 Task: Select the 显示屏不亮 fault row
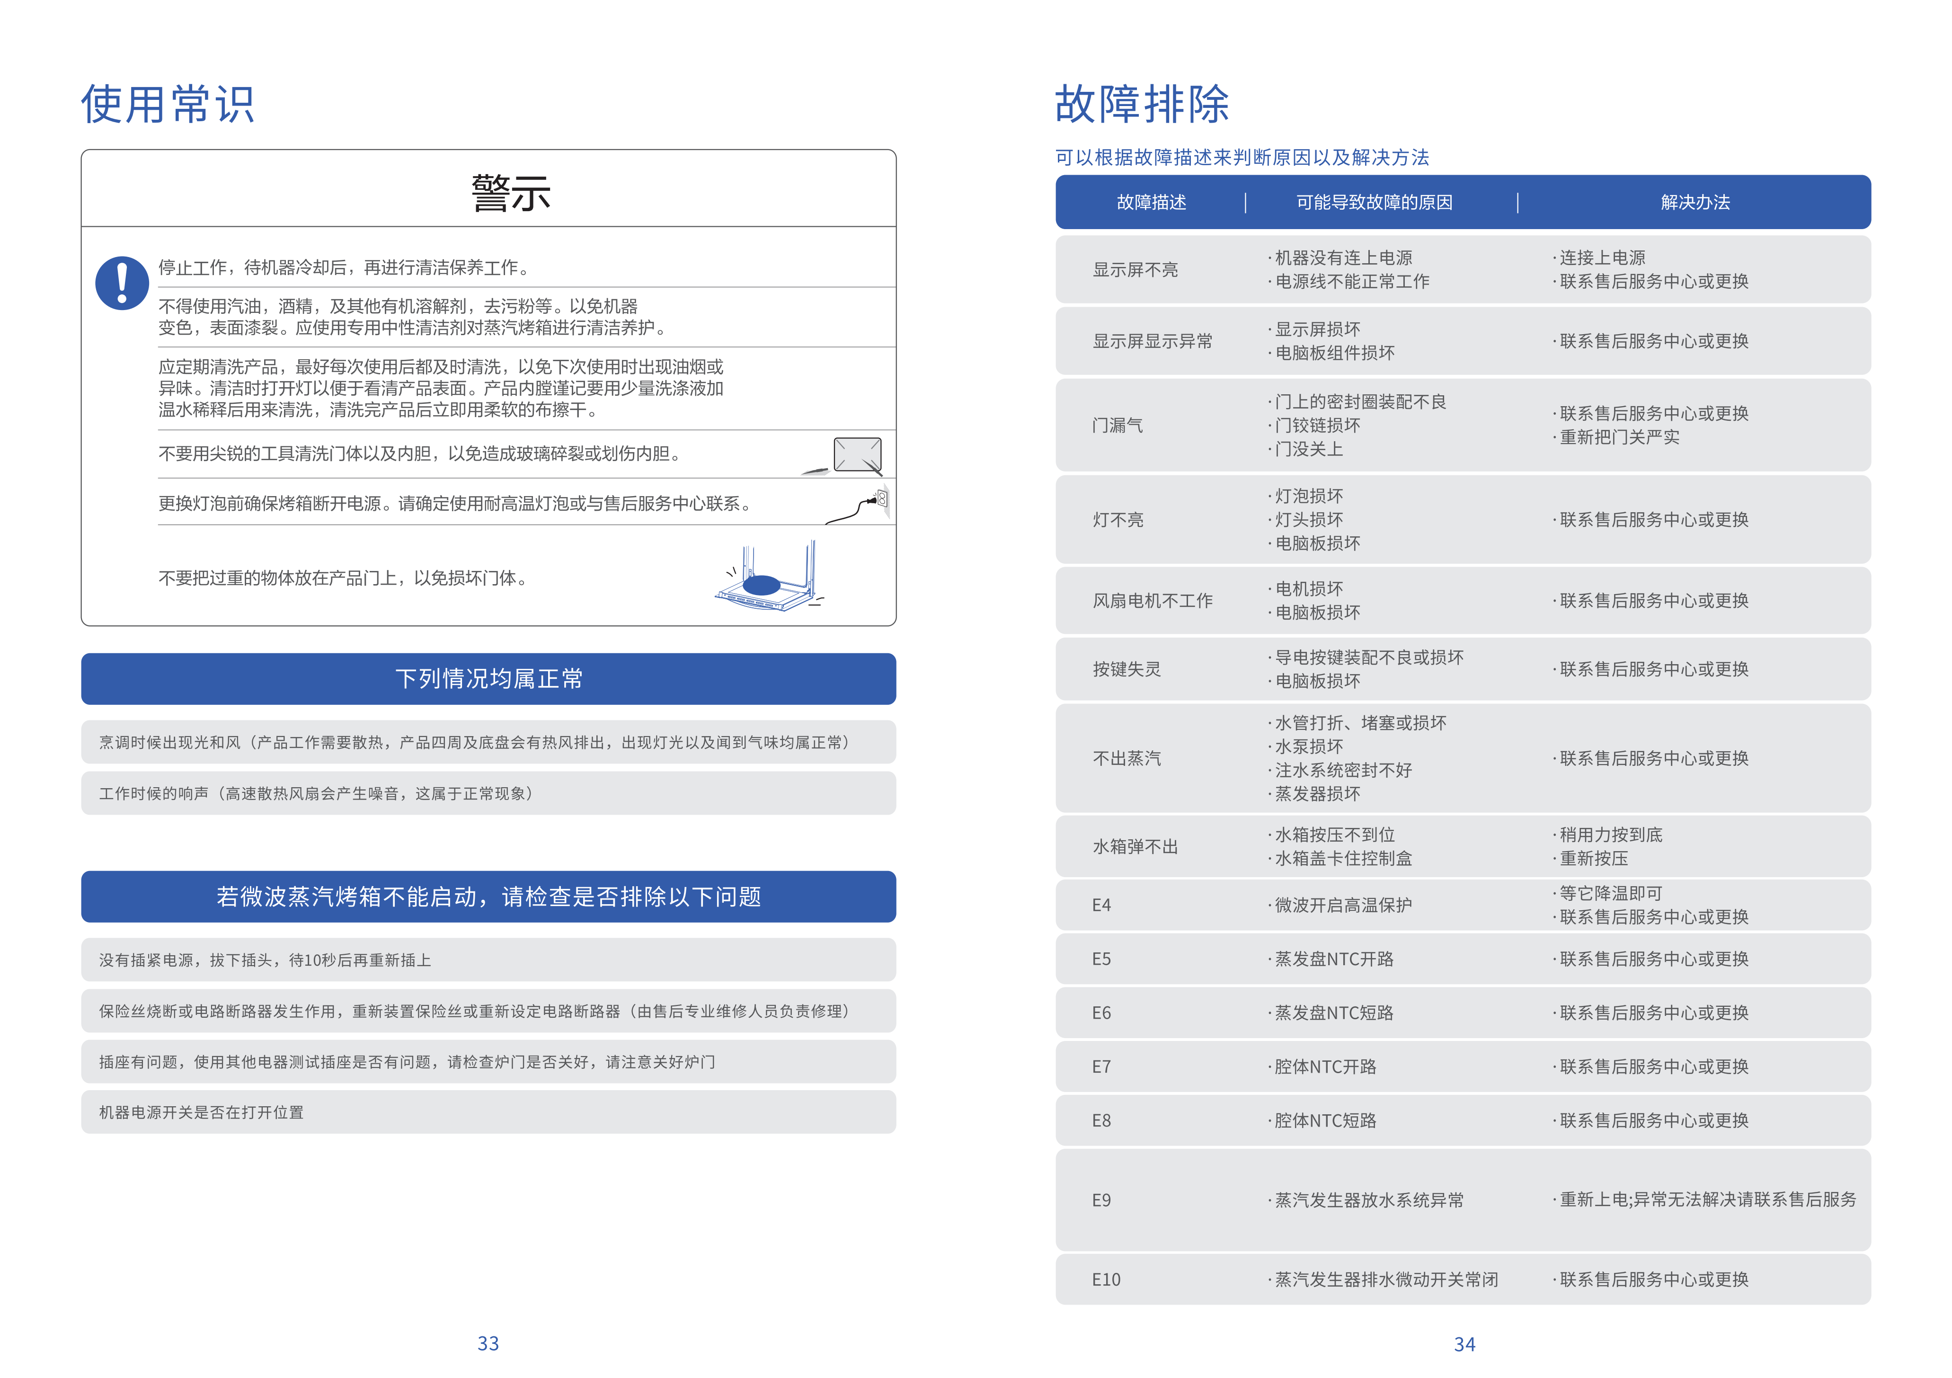click(x=1134, y=270)
